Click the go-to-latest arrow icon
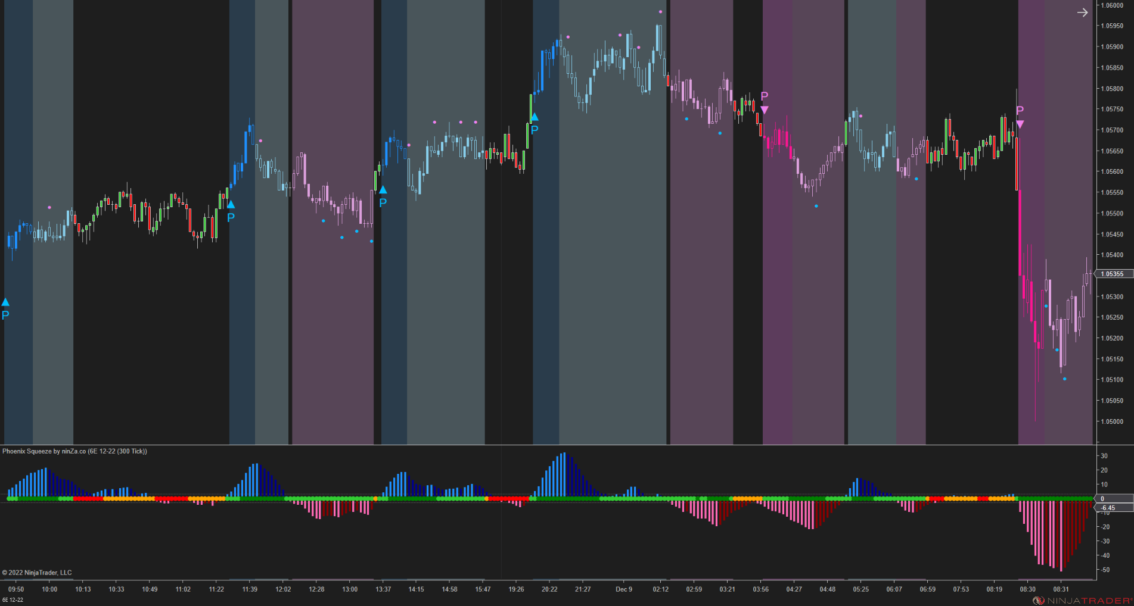The image size is (1134, 606). click(1083, 12)
